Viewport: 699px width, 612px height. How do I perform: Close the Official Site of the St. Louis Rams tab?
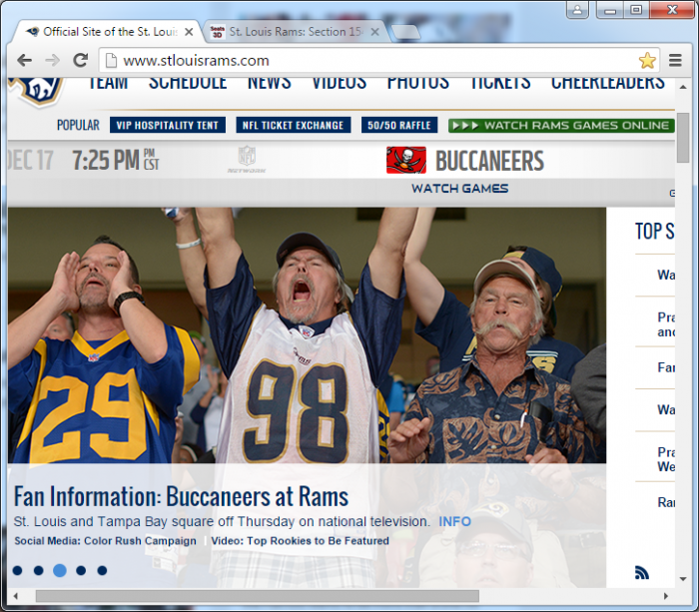point(189,32)
